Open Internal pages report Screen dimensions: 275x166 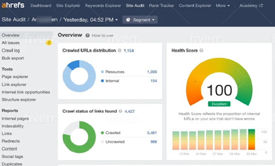tap(15, 119)
